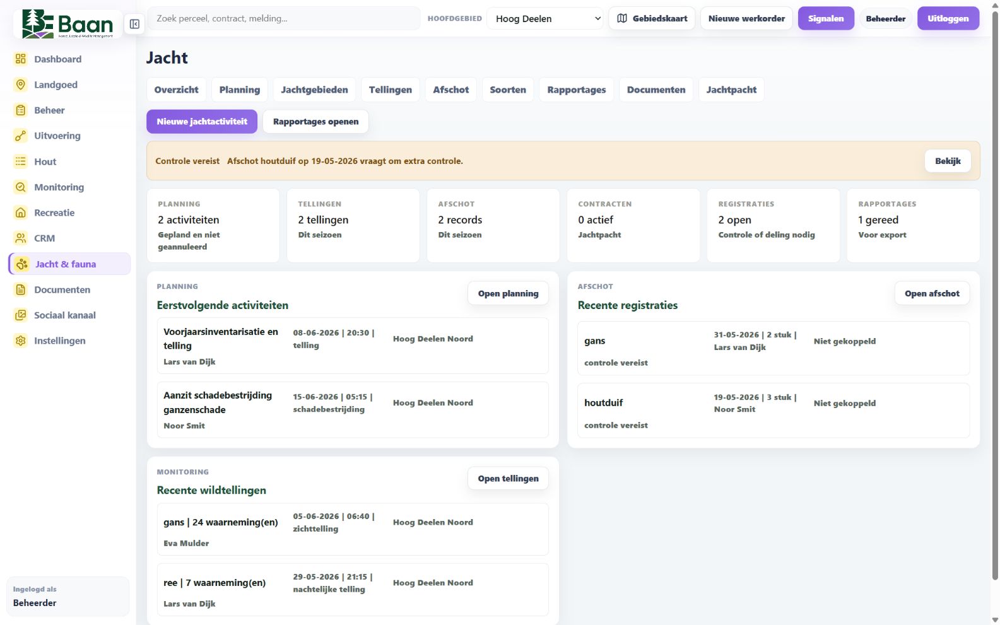Open the Jachtgebieden tab
This screenshot has width=1000, height=625.
pos(314,90)
